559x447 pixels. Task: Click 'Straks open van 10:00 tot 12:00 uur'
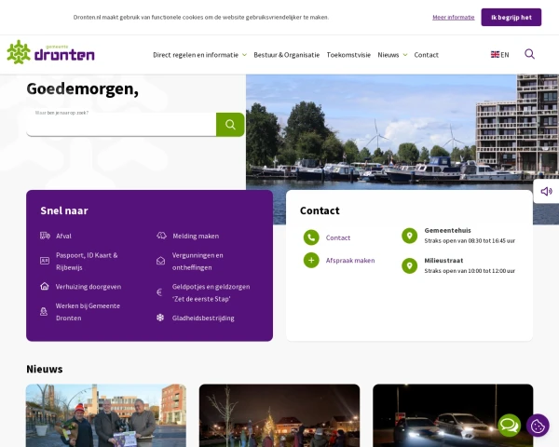click(470, 271)
